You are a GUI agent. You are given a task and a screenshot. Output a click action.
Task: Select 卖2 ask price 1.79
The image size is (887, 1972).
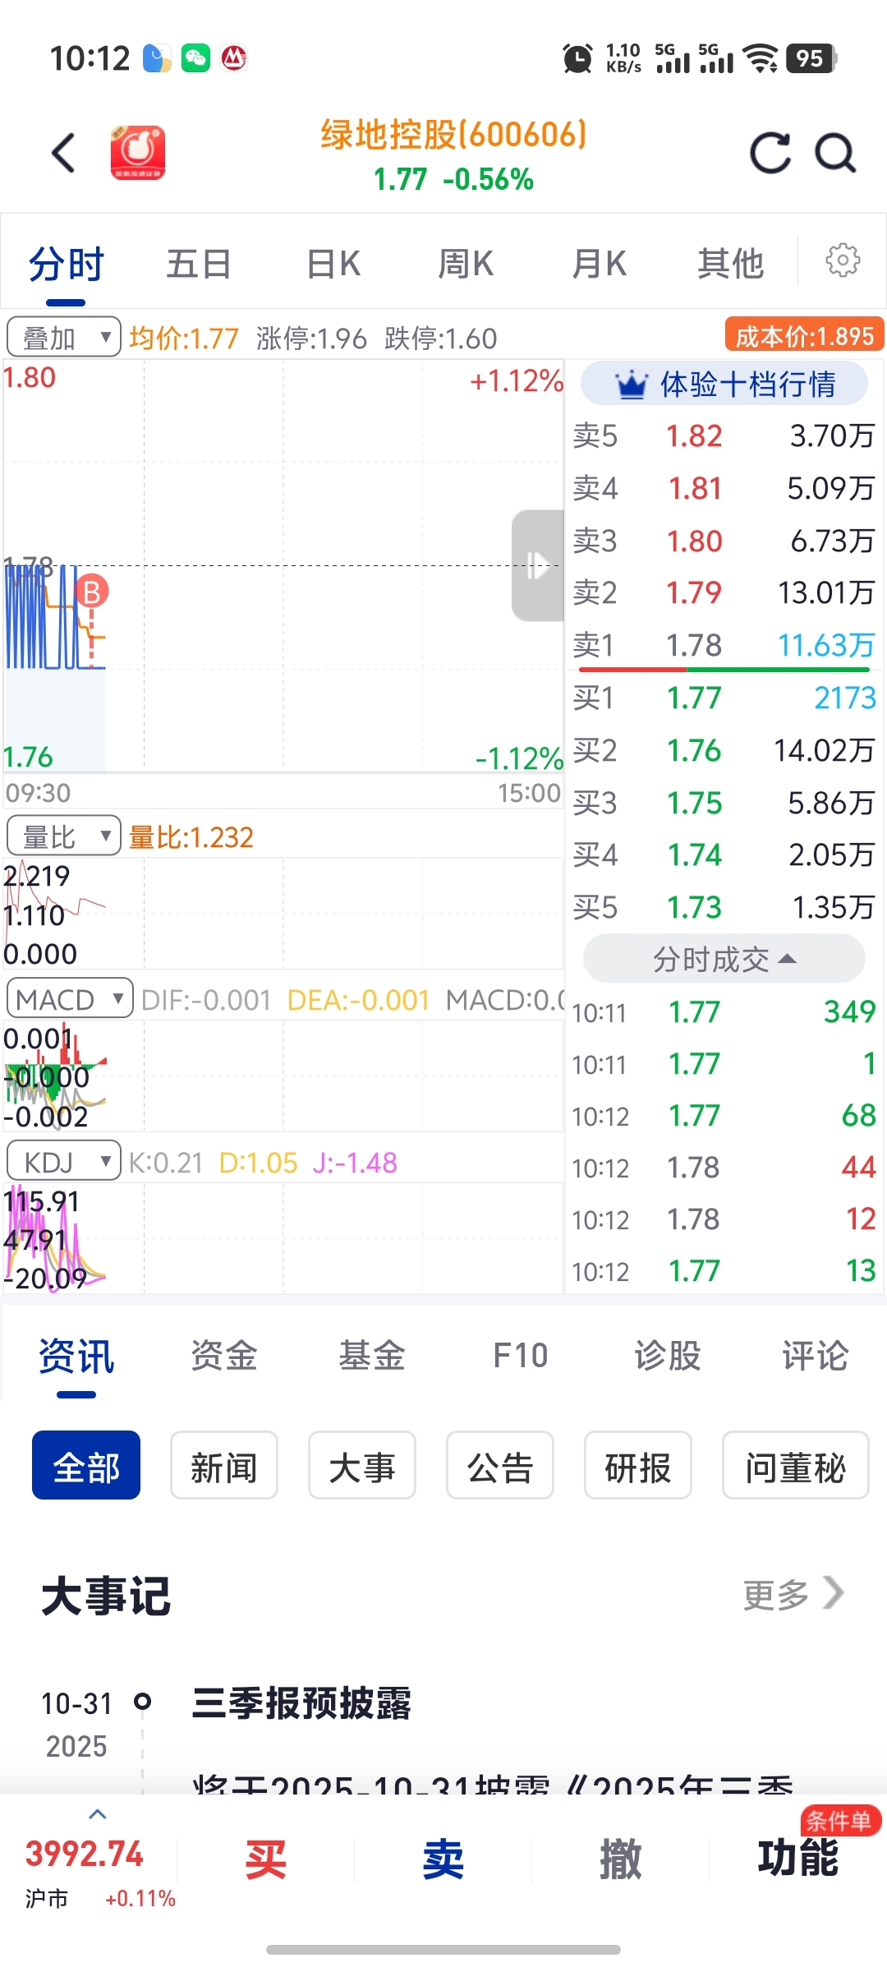click(724, 593)
